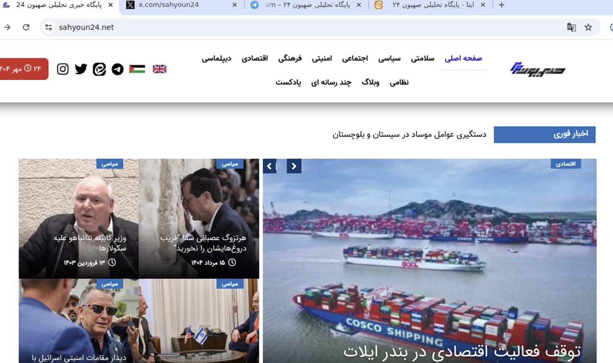Show the next slide in carousel
Image resolution: width=613 pixels, height=363 pixels.
[x=294, y=166]
